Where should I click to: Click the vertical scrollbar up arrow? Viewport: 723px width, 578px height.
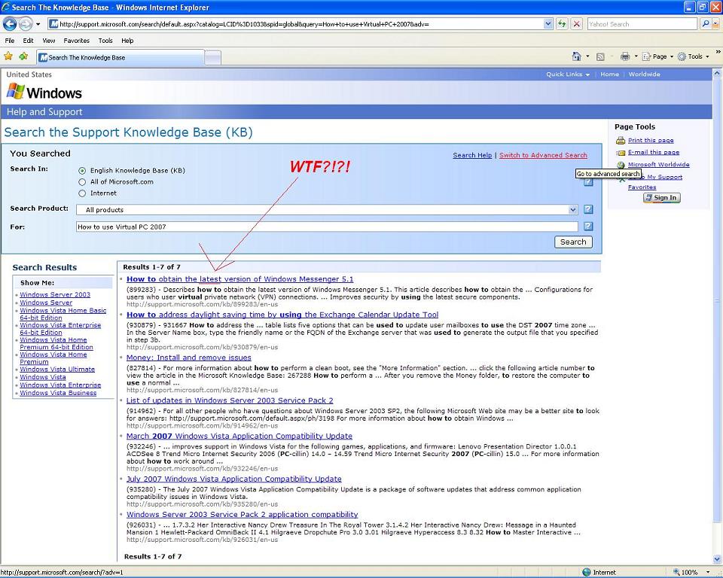pyautogui.click(x=717, y=73)
